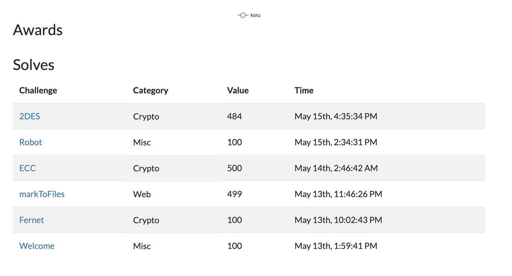Click the May 13th, 1:59:41 PM timestamp
512x276 pixels.
[336, 246]
